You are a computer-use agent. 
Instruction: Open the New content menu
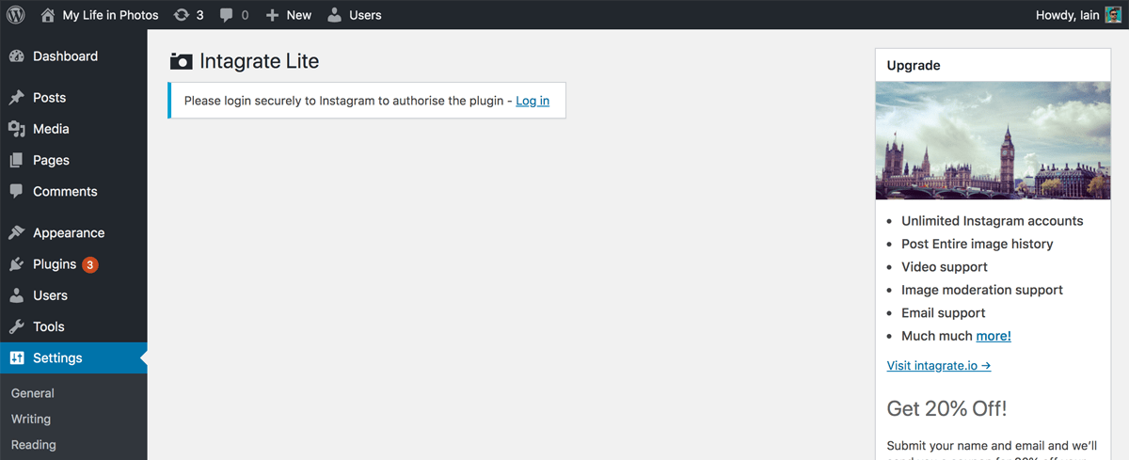(x=299, y=15)
